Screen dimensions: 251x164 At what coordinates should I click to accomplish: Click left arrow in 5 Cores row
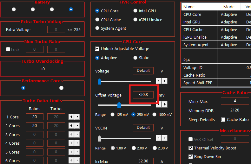click(71, 152)
